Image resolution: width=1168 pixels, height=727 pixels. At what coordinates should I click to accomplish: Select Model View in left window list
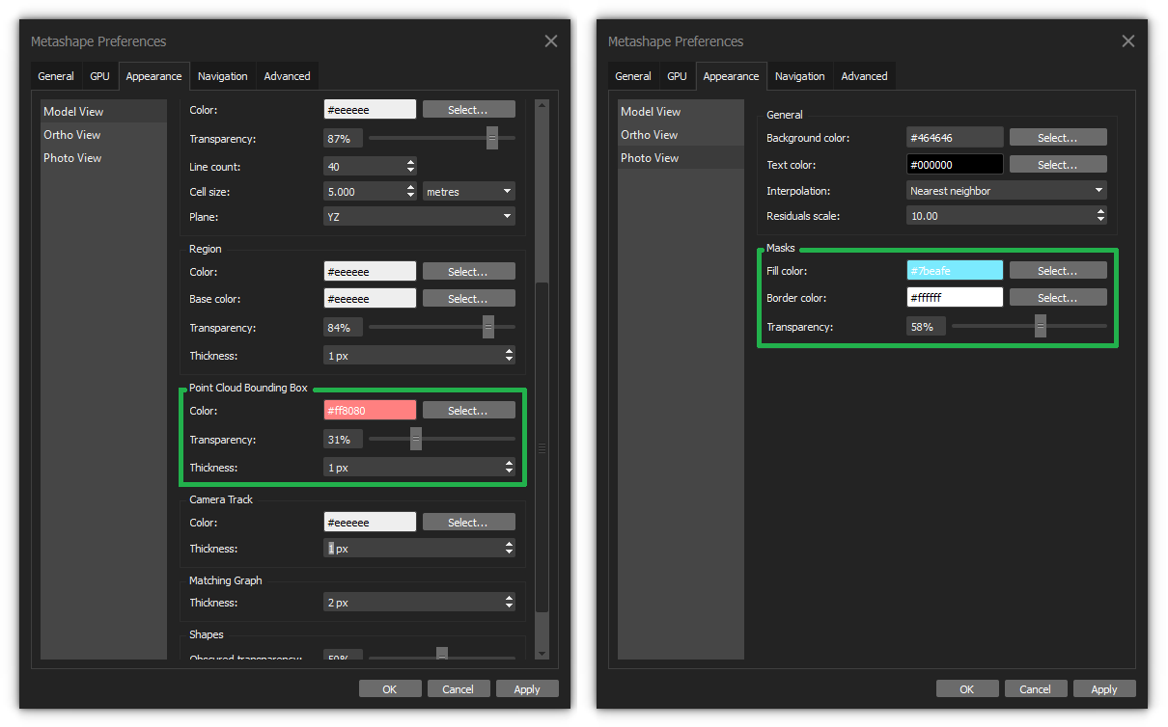click(103, 112)
